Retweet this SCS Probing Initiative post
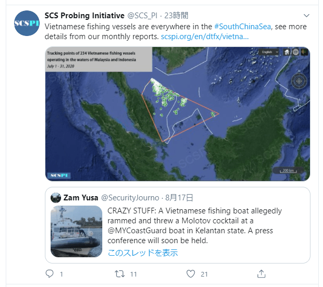The image size is (323, 287). (120, 274)
